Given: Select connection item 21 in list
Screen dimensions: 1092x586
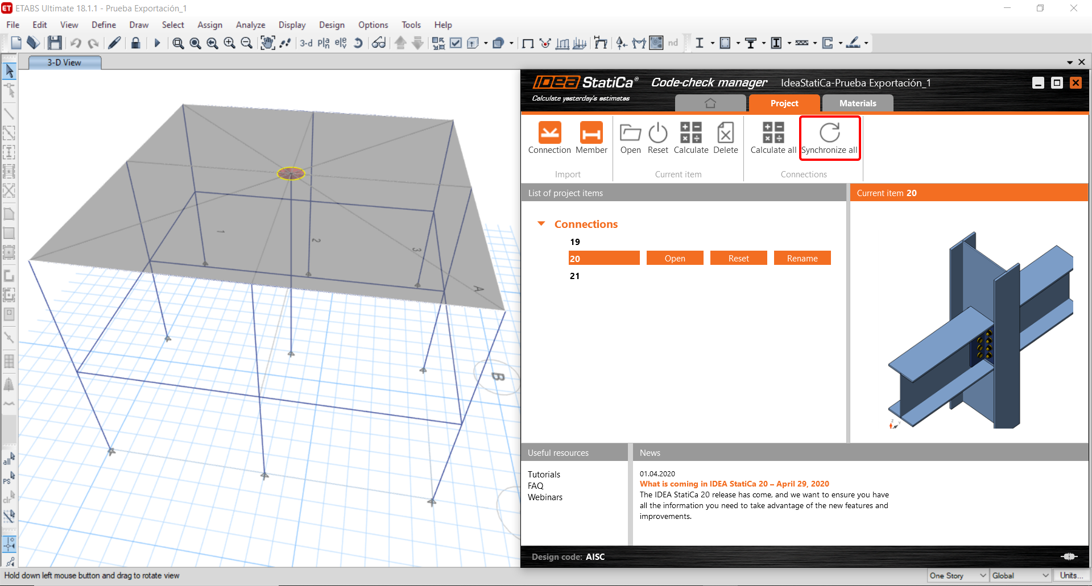Looking at the screenshot, I should [x=575, y=276].
